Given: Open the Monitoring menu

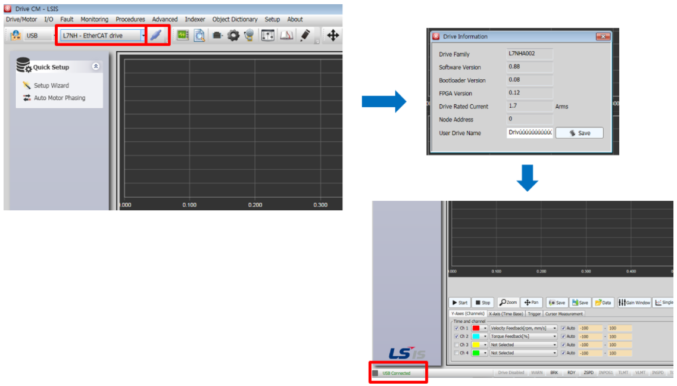Looking at the screenshot, I should (94, 19).
